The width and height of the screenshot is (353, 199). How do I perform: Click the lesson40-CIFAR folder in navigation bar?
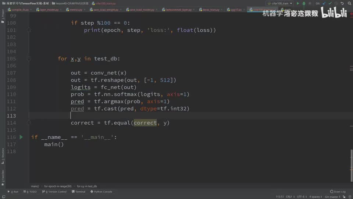70,3
